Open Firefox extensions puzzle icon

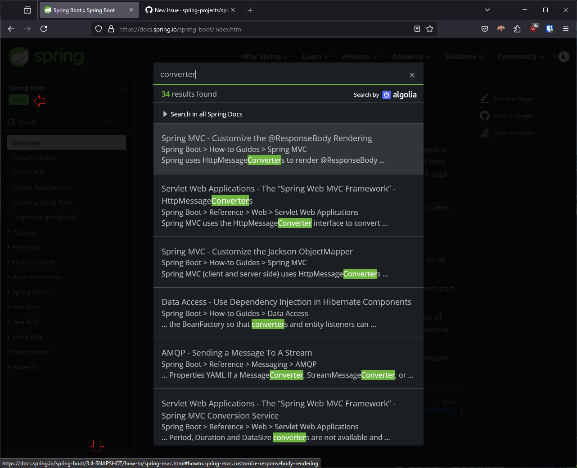(x=517, y=29)
